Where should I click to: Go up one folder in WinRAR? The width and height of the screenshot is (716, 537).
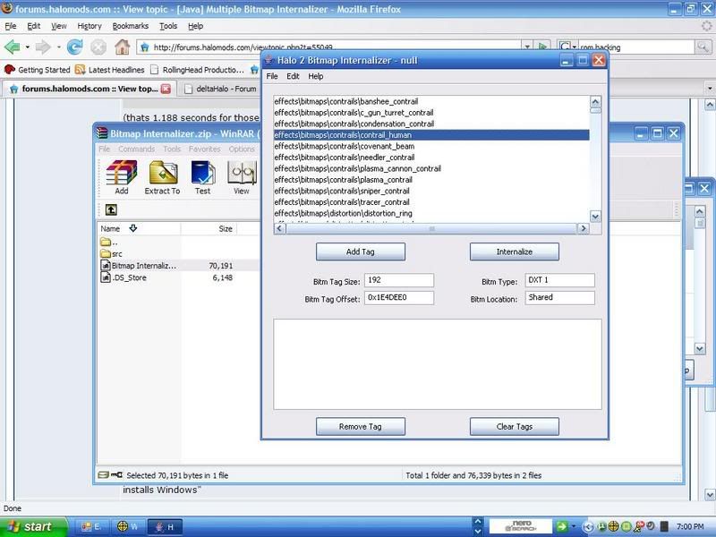111,209
